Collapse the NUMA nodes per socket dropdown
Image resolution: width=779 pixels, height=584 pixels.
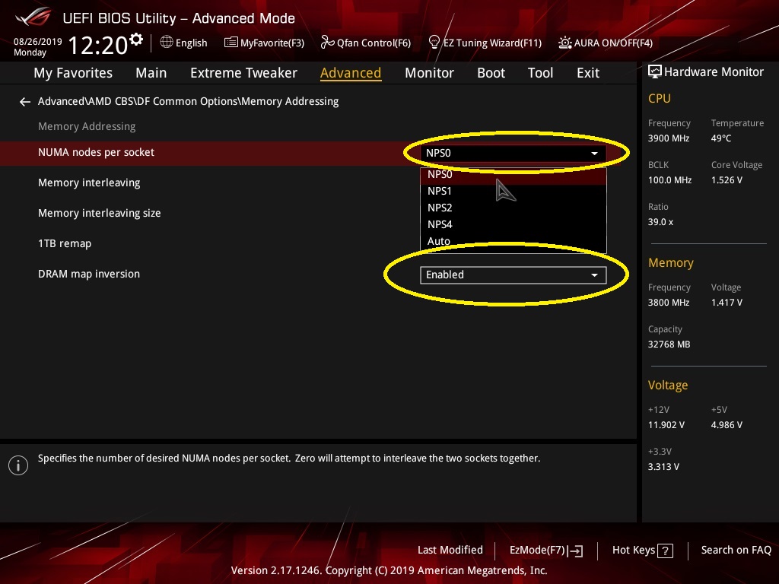(x=514, y=153)
